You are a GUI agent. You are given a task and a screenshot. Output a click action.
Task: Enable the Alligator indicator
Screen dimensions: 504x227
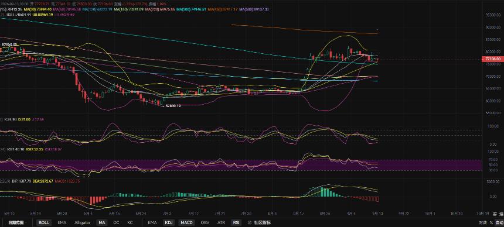[82, 222]
